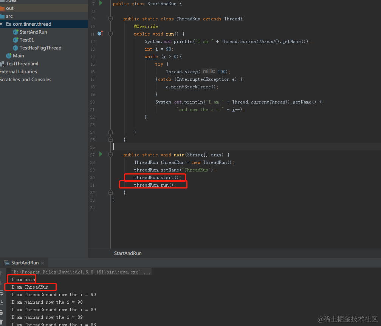Open the StartAndRun class in project tree
381x326 pixels.
click(x=33, y=32)
